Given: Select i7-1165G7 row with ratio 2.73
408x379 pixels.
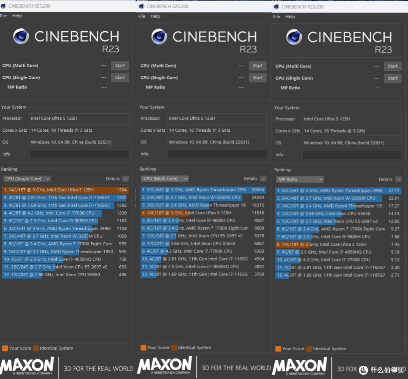Looking at the screenshot, I should (x=338, y=275).
